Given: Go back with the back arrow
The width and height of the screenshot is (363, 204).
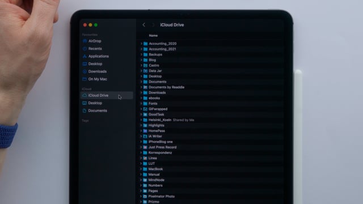Looking at the screenshot, I should point(143,25).
